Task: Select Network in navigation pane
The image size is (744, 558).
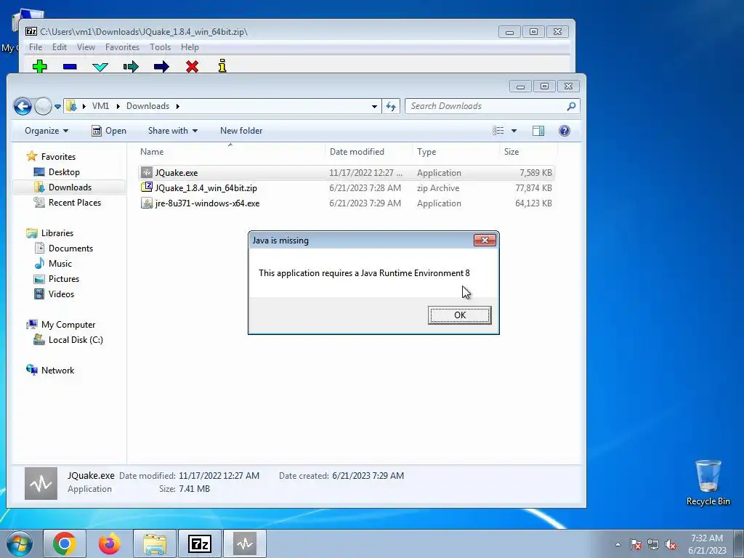Action: [x=57, y=370]
